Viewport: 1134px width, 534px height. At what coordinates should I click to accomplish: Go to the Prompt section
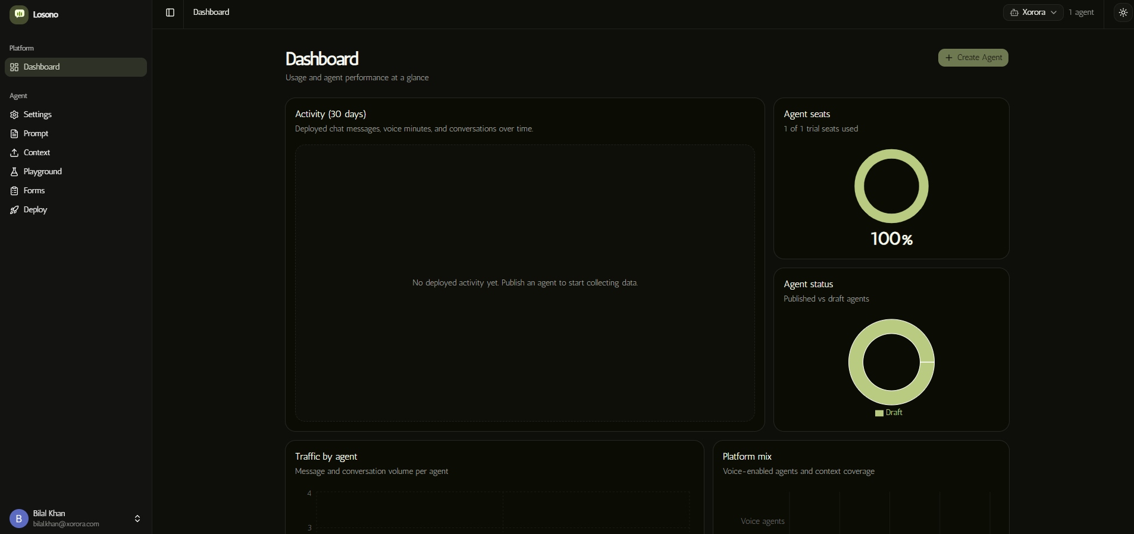pyautogui.click(x=76, y=134)
